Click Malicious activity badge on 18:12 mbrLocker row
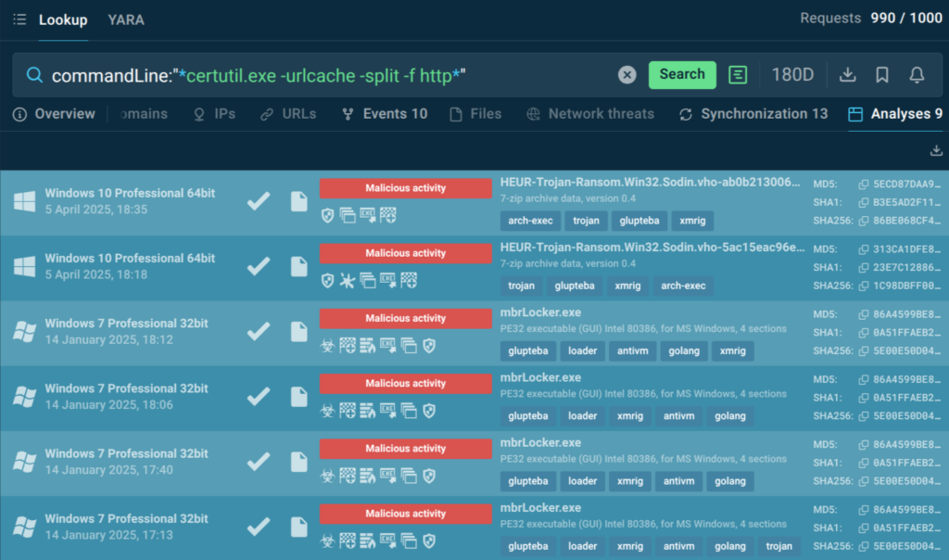The height and width of the screenshot is (560, 949). [x=405, y=318]
